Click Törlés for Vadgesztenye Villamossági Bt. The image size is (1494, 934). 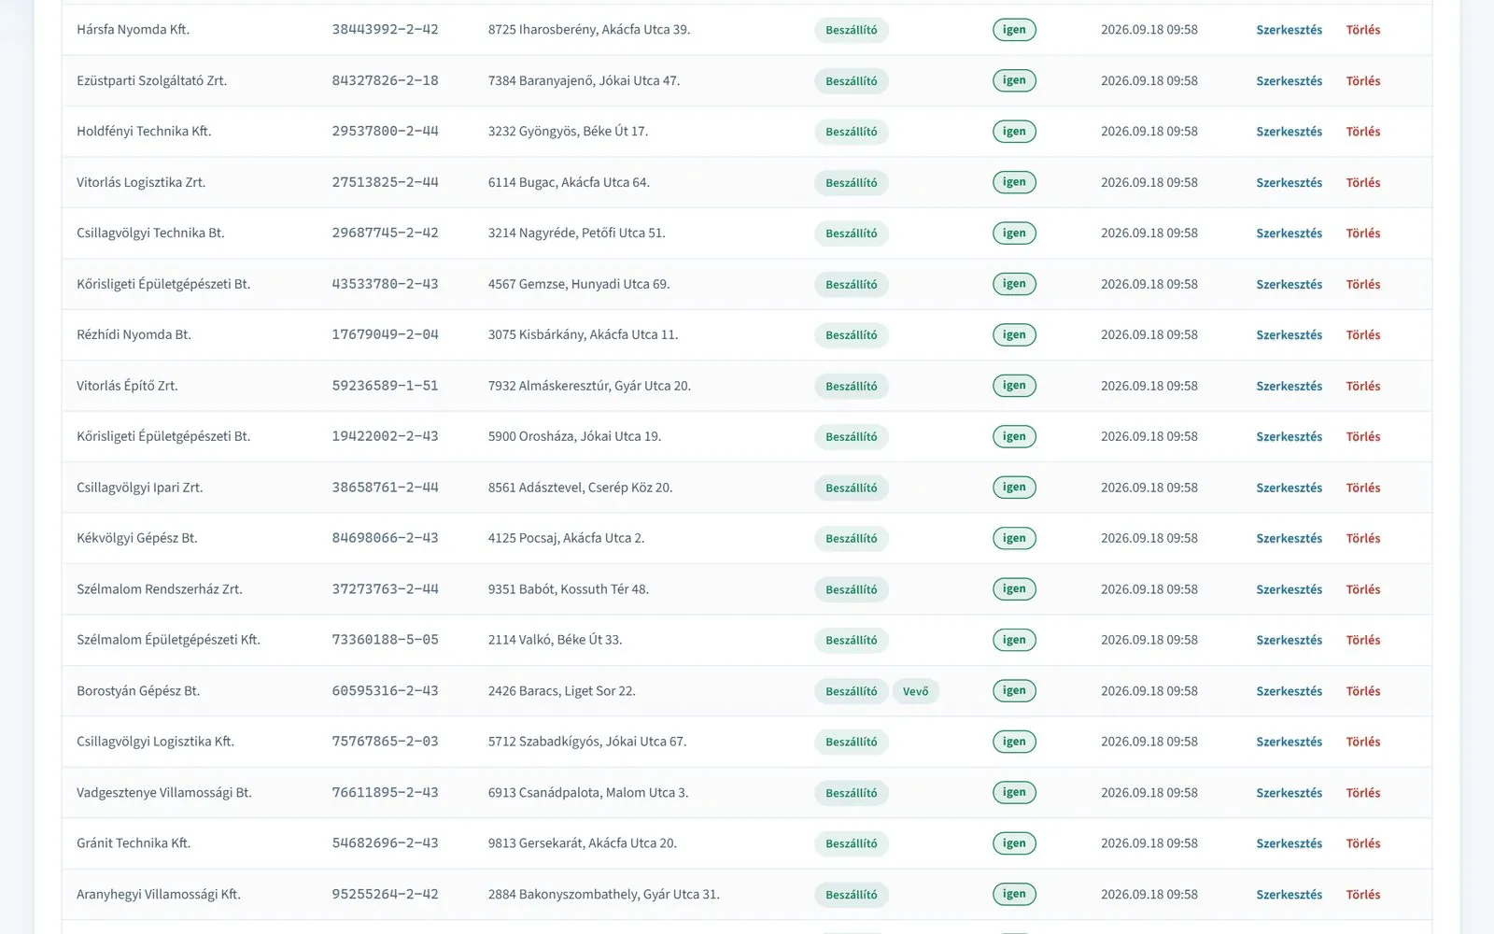click(x=1362, y=793)
